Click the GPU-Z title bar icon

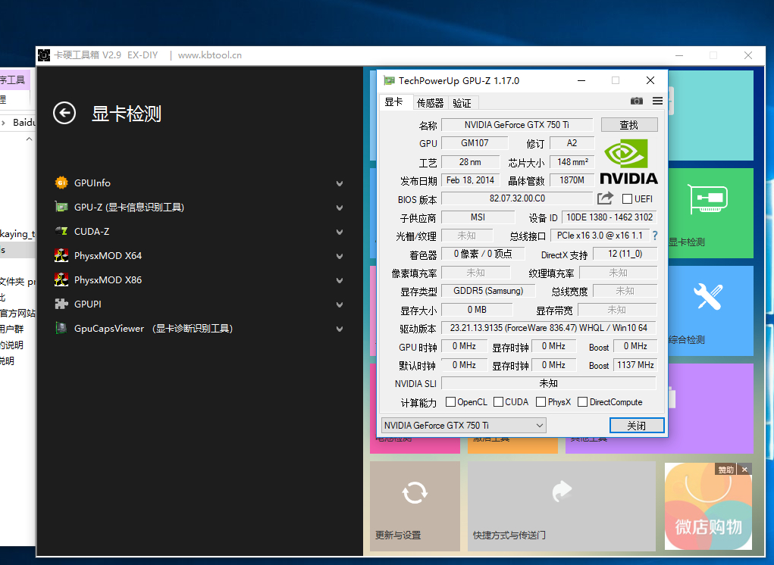(390, 80)
